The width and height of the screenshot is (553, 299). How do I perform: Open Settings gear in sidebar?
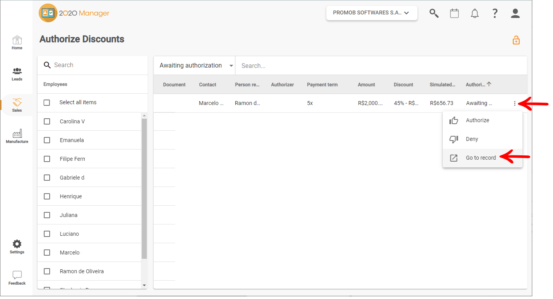[x=17, y=244]
